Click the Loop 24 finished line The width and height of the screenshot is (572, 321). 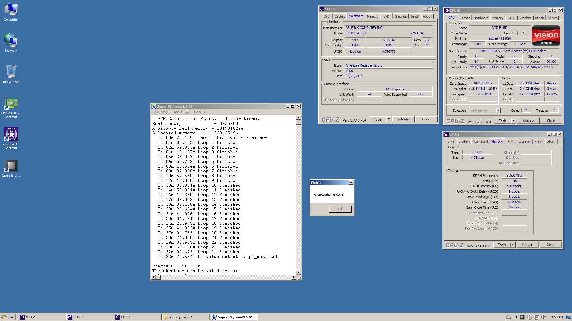199,252
